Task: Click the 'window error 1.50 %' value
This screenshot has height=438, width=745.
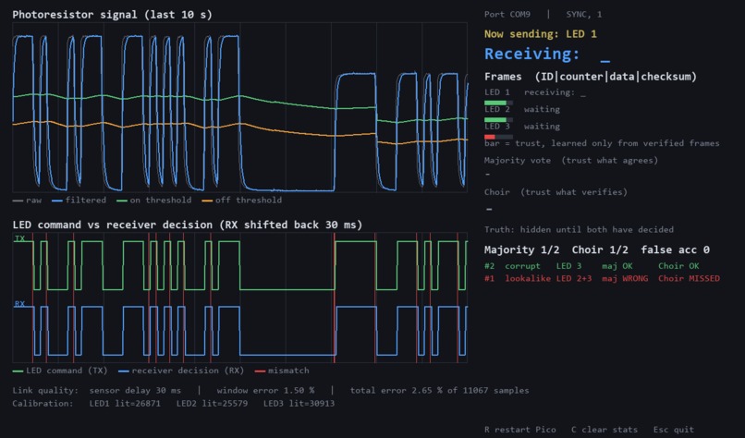Action: (265, 391)
